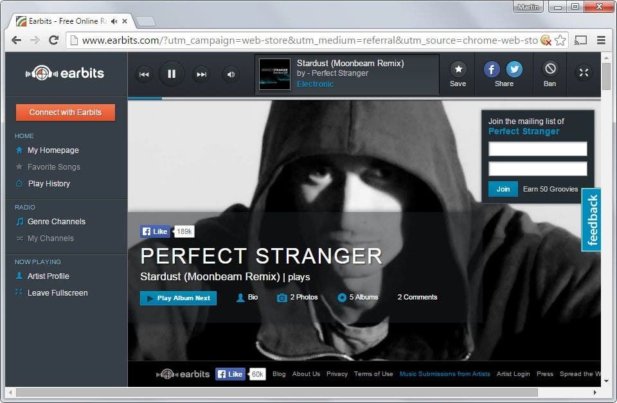Open the About Us footer link
Viewport: 617px width, 403px height.
coord(306,374)
